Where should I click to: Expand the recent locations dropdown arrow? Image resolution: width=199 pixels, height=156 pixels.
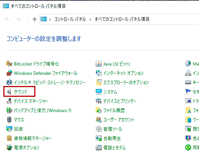[x=27, y=19]
